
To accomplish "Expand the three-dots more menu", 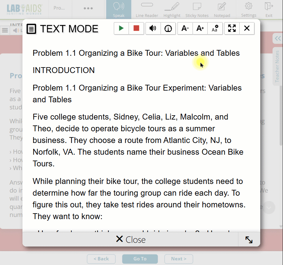I will (x=88, y=8).
